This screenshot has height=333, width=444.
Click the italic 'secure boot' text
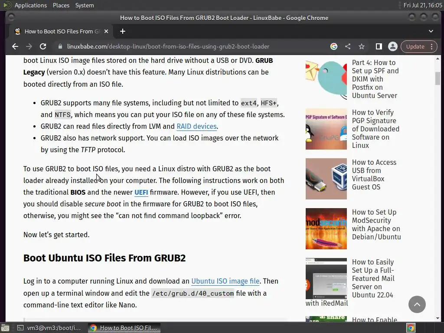103,204
